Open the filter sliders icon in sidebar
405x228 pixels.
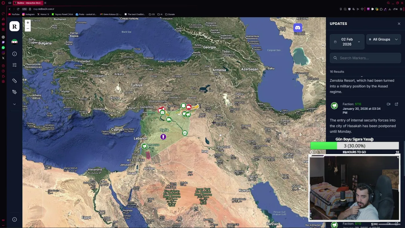coord(14,65)
